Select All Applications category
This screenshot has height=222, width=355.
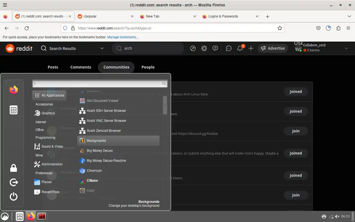[49, 95]
